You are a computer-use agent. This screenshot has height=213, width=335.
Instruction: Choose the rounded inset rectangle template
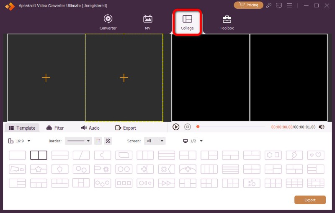tap(124, 155)
